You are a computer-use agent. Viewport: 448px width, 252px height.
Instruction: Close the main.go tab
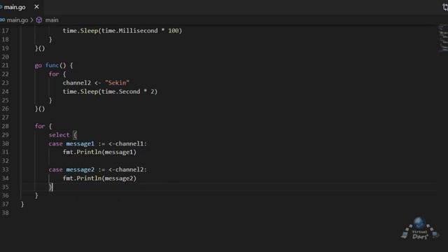click(x=36, y=7)
